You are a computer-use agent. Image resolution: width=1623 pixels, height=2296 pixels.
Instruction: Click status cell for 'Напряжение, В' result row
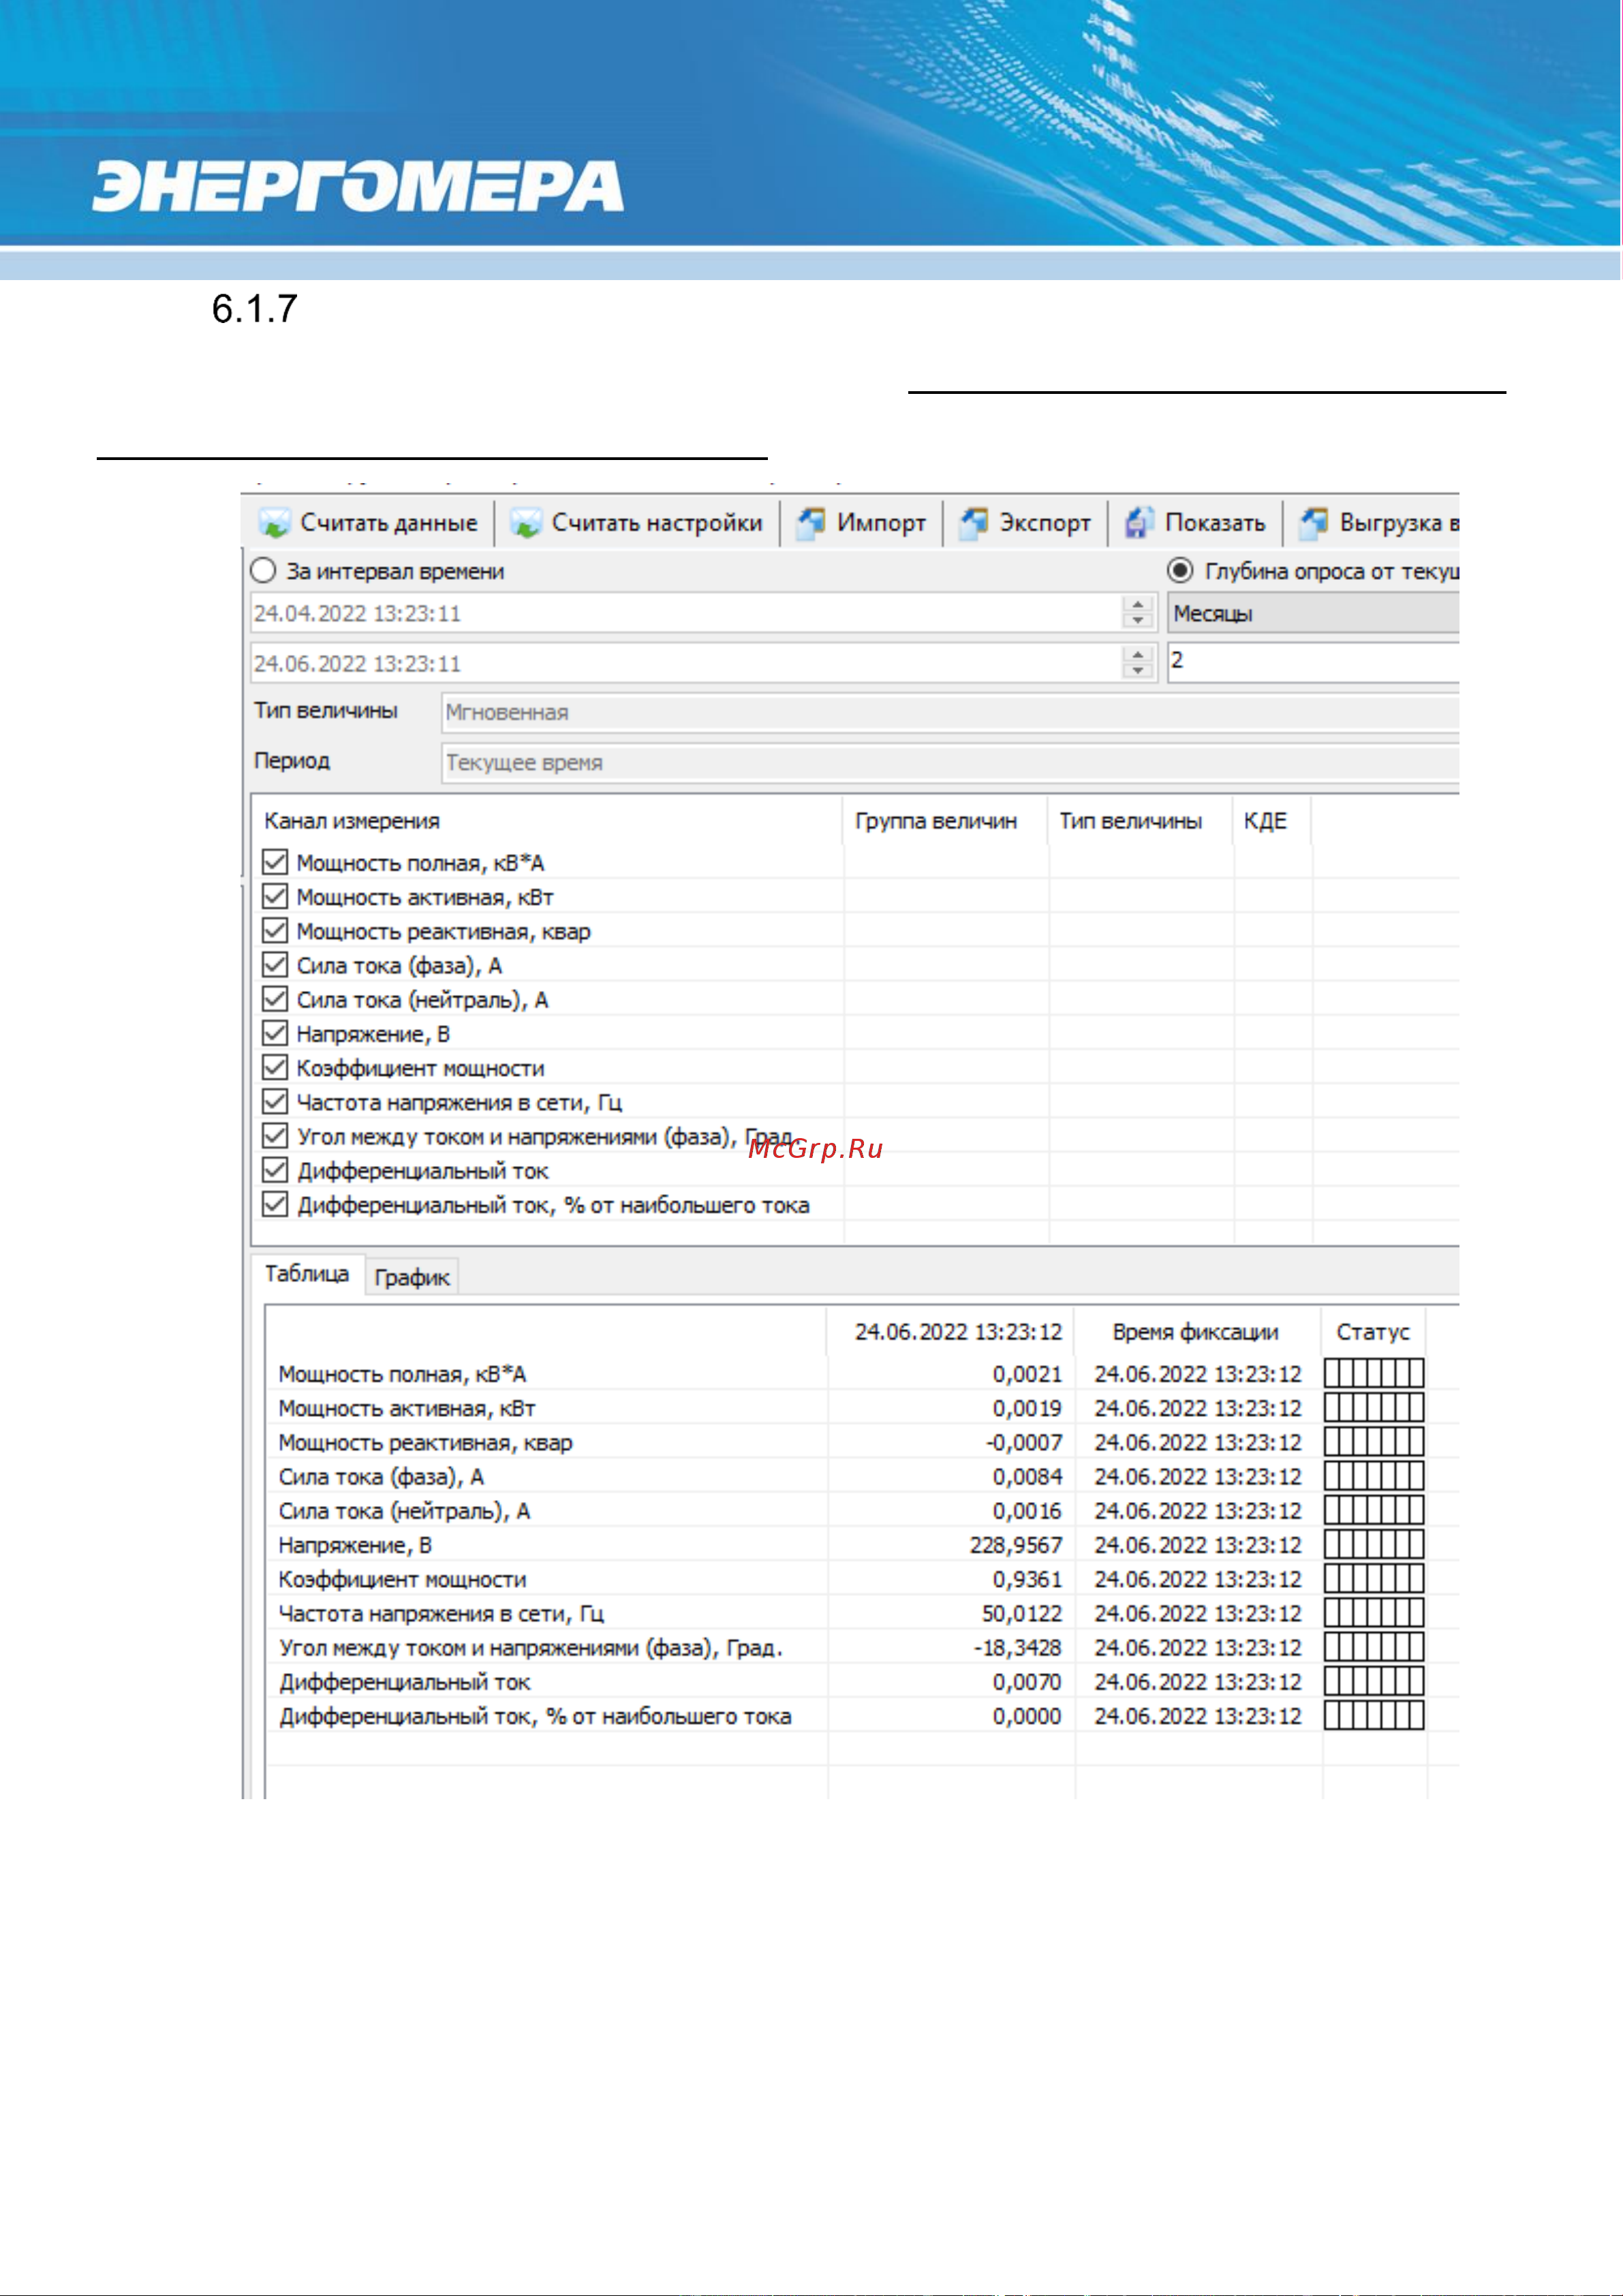1374,1544
